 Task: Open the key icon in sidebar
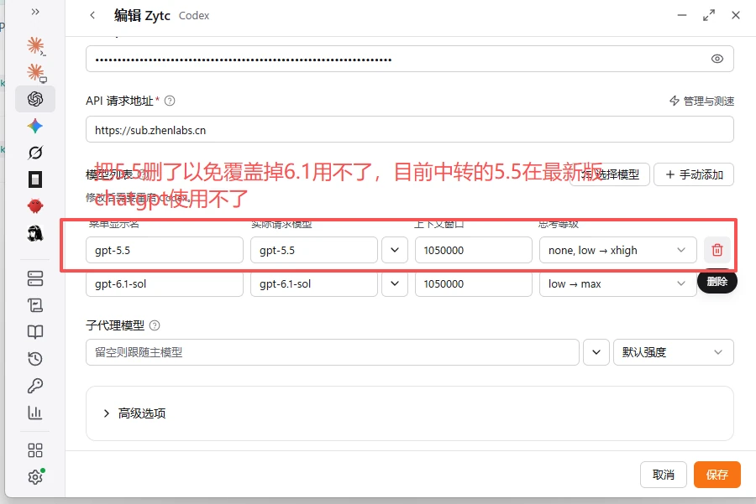tap(35, 386)
